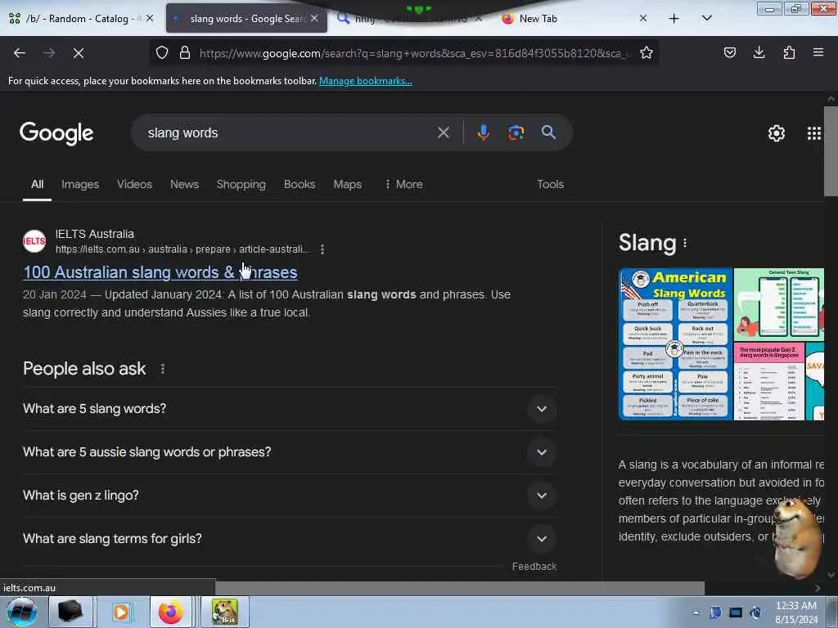Image resolution: width=838 pixels, height=628 pixels.
Task: Open American Slang Words image thumbnail
Action: [675, 344]
